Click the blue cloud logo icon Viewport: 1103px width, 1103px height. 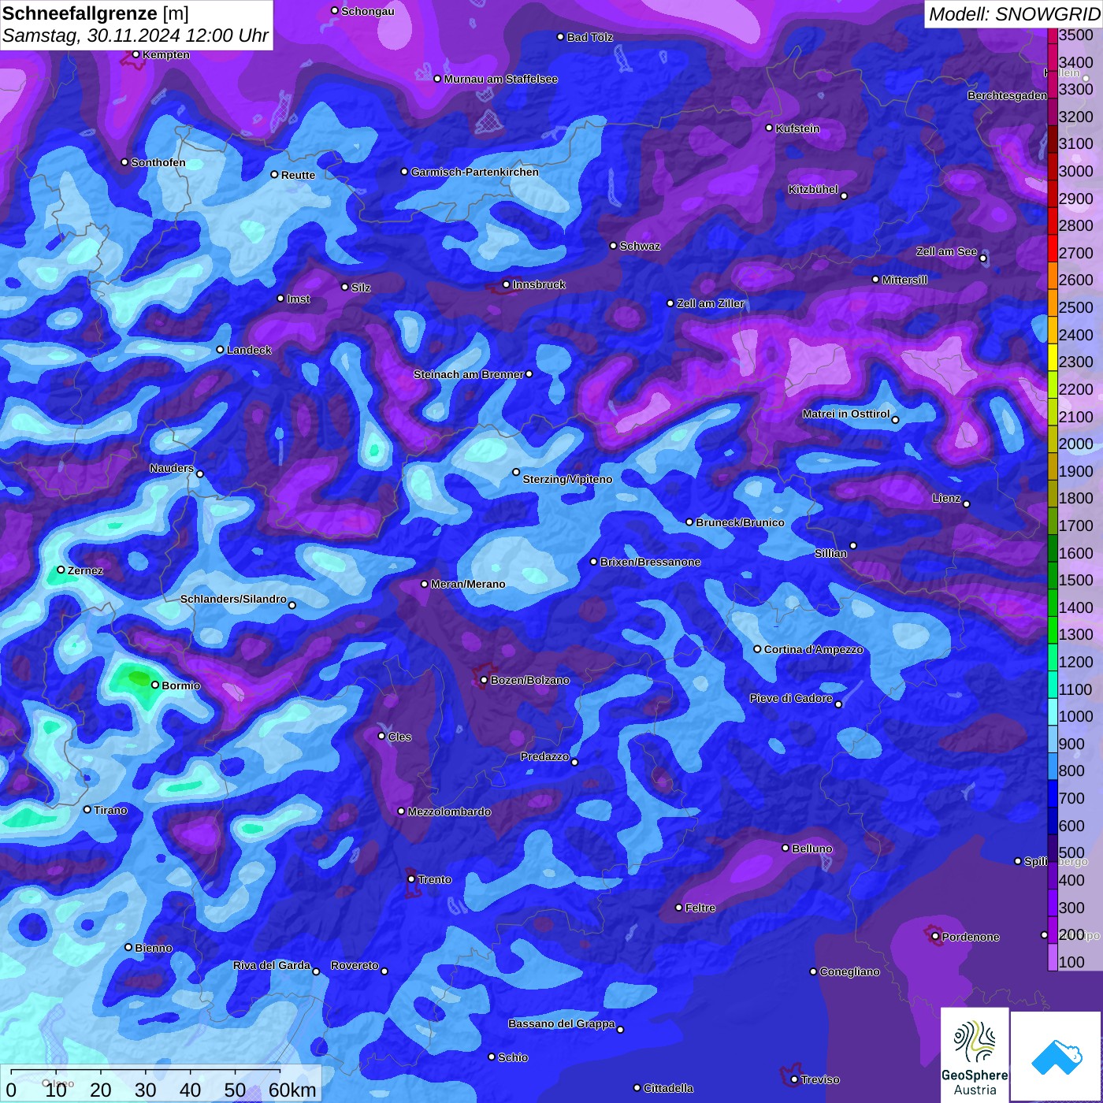click(x=1057, y=1057)
